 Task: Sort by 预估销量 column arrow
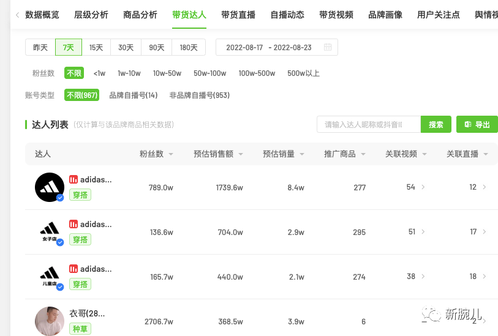pyautogui.click(x=302, y=154)
